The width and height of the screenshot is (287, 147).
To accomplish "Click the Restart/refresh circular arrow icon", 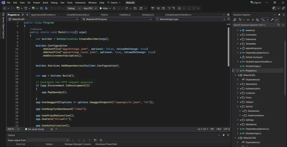I will (x=127, y=8).
